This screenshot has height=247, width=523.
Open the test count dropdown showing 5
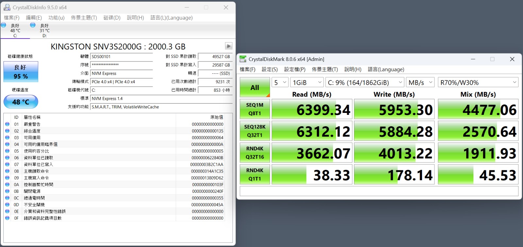pos(280,83)
